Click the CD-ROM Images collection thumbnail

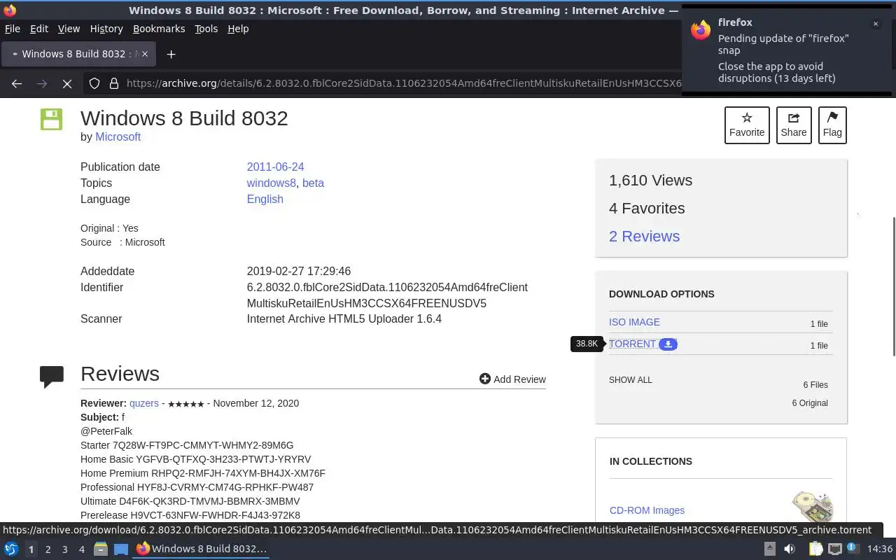coord(812,507)
